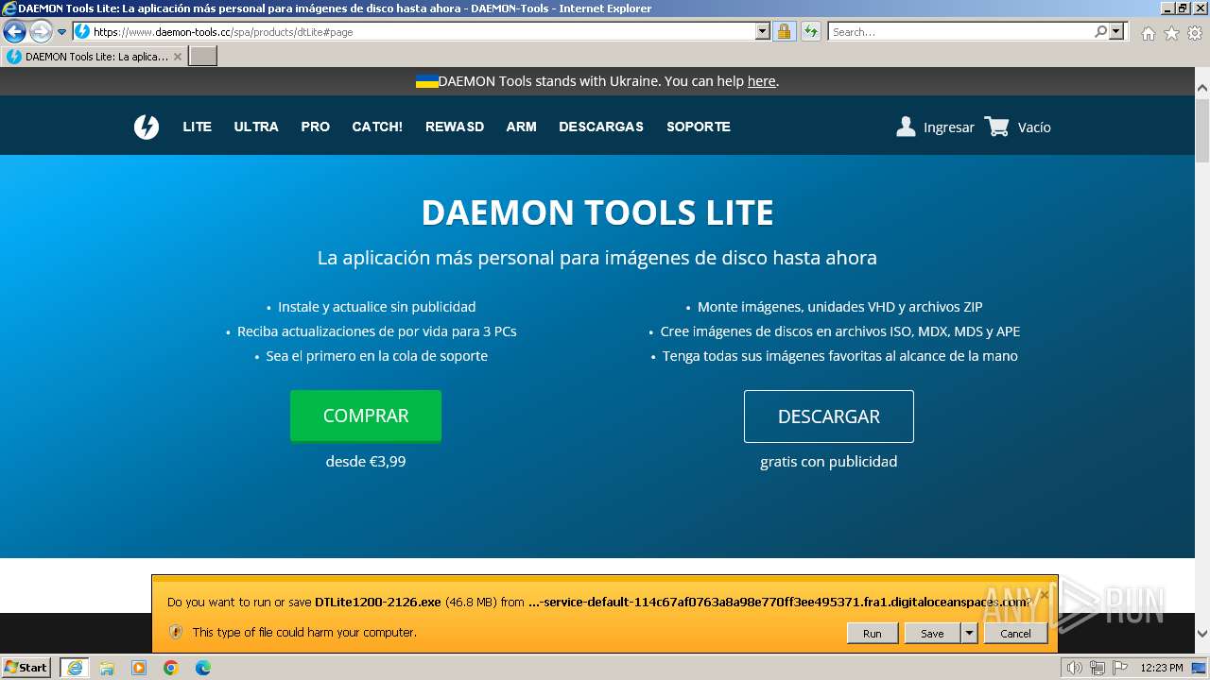1210x680 pixels.
Task: Click Run in the download bar
Action: pyautogui.click(x=872, y=634)
